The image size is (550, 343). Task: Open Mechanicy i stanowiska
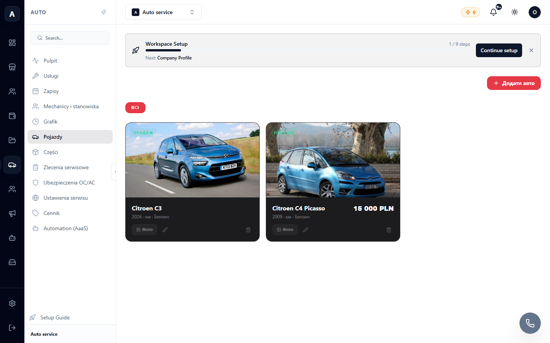point(70,106)
